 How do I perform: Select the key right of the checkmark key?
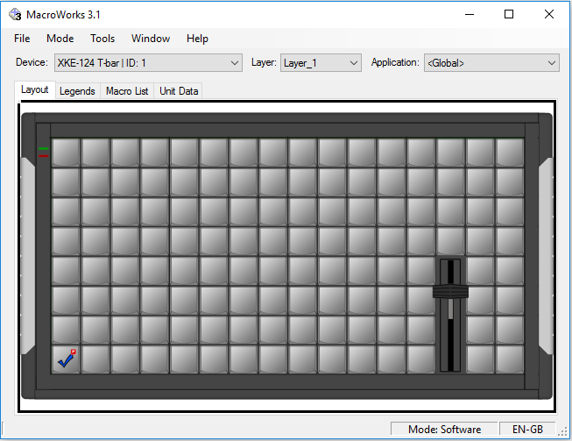coord(95,359)
